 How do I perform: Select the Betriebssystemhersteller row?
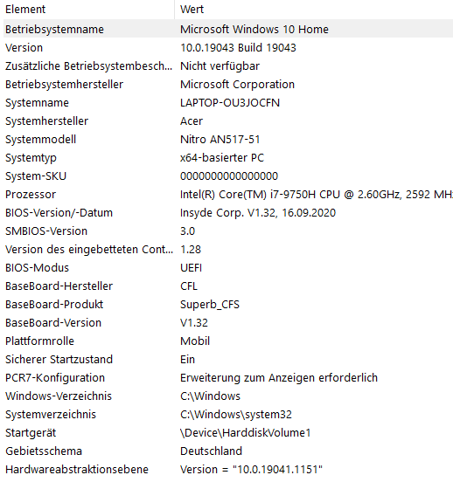(x=228, y=84)
